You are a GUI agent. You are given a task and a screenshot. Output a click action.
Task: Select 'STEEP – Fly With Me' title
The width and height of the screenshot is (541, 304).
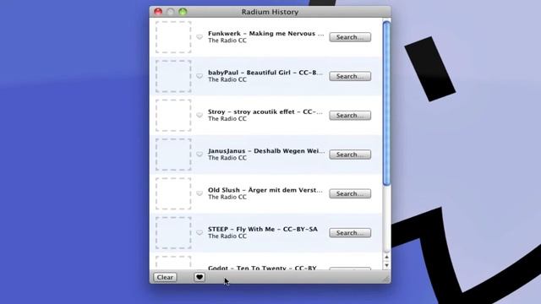[x=263, y=229]
